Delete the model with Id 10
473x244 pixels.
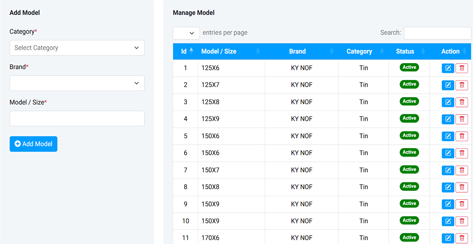point(462,221)
